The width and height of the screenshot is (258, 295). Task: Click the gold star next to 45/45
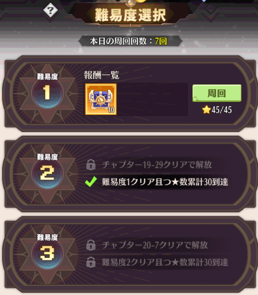point(206,110)
